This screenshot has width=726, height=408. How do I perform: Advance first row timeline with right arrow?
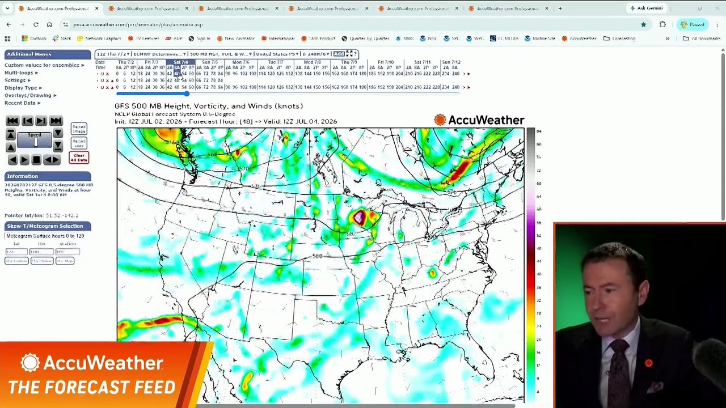(x=468, y=74)
